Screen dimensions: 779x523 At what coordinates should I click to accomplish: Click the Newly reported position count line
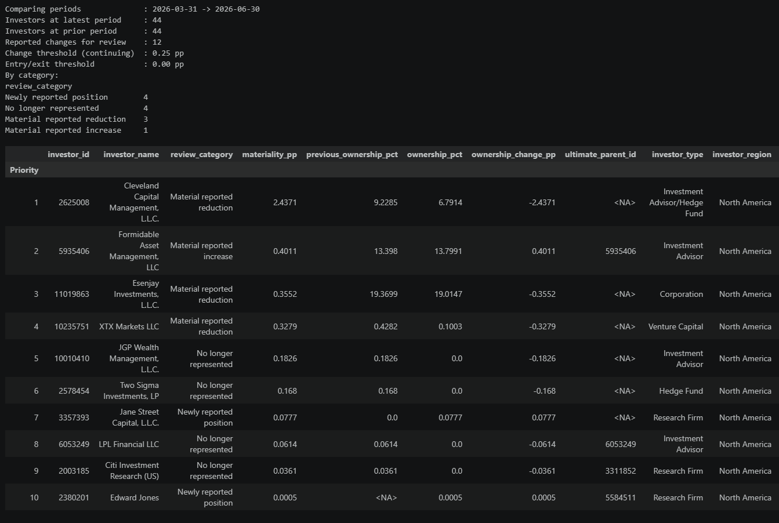(77, 97)
